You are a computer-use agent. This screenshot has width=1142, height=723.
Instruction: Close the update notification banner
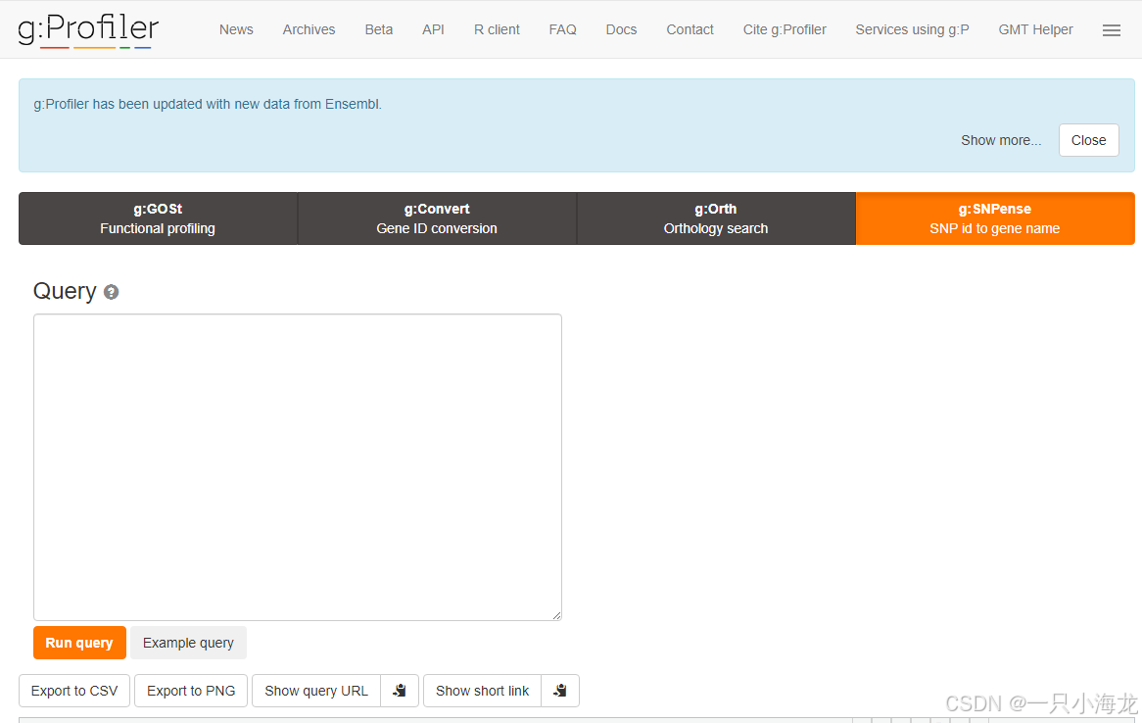point(1088,140)
